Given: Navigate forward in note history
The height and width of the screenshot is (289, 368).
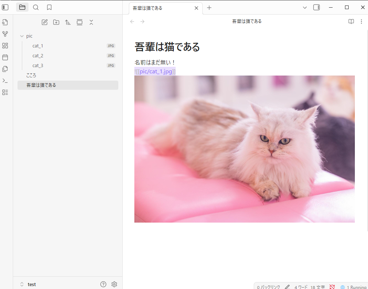Looking at the screenshot, I should pyautogui.click(x=142, y=22).
